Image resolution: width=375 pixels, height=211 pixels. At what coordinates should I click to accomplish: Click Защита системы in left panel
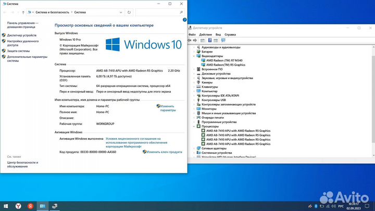(x=18, y=51)
